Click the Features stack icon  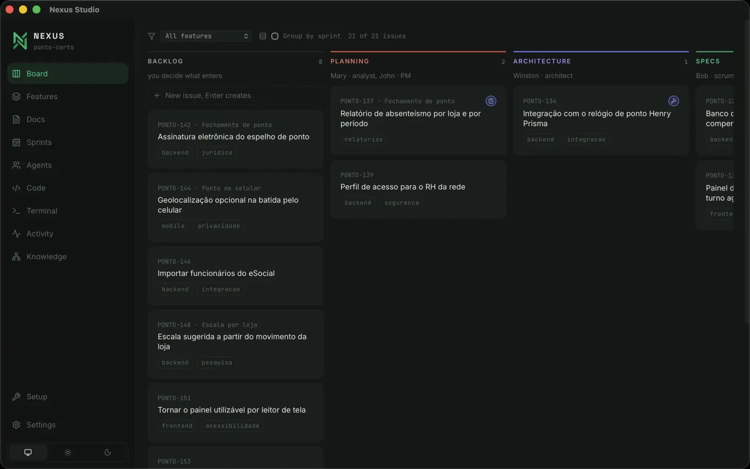(16, 97)
